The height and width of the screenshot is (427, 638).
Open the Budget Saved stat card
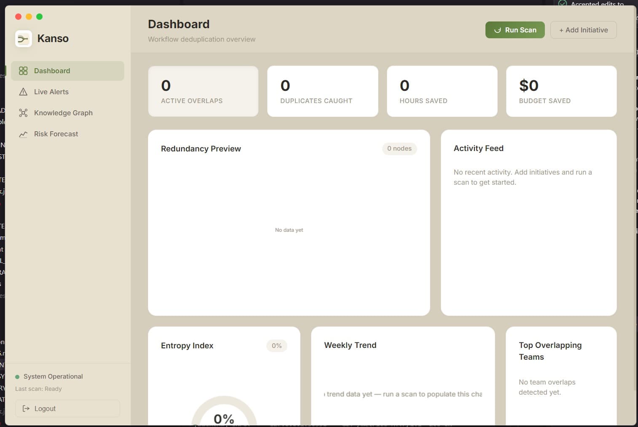tap(561, 91)
